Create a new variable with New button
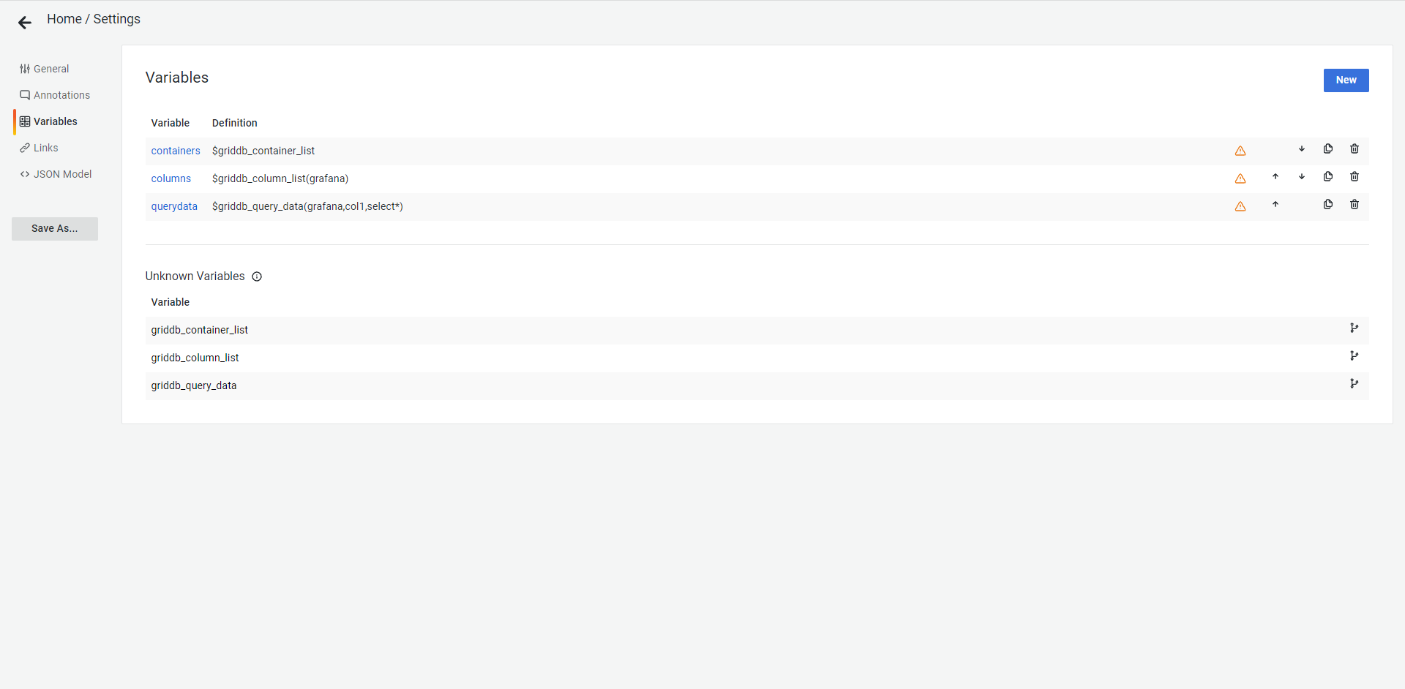 click(1345, 80)
